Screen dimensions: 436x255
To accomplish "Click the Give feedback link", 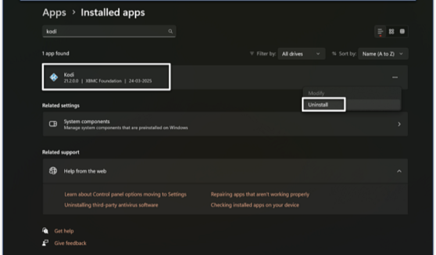I will coord(70,243).
